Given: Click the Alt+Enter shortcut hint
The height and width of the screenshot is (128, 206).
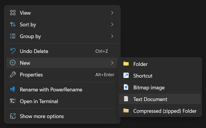Looking at the screenshot, I should click(105, 75).
